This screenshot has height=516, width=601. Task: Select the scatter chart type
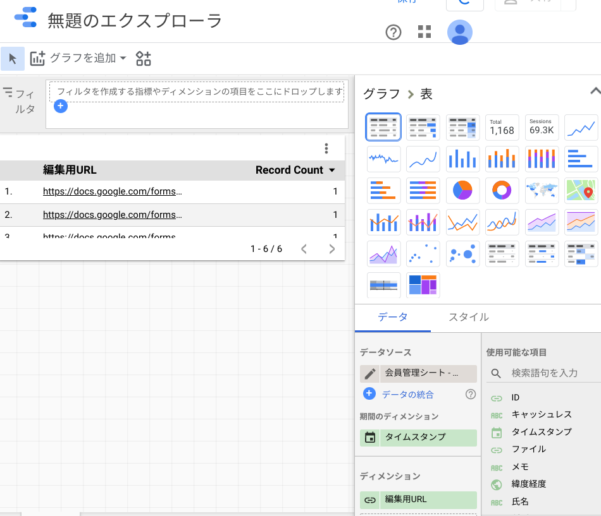(423, 254)
